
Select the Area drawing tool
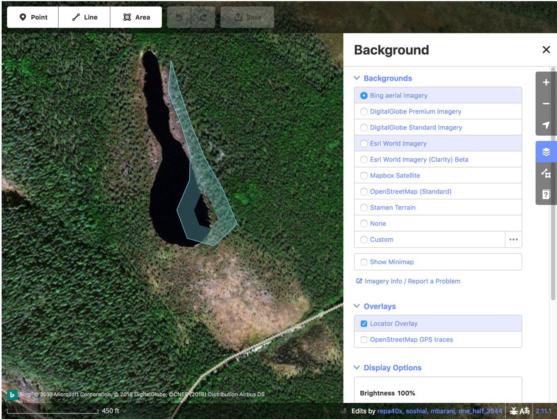point(136,17)
